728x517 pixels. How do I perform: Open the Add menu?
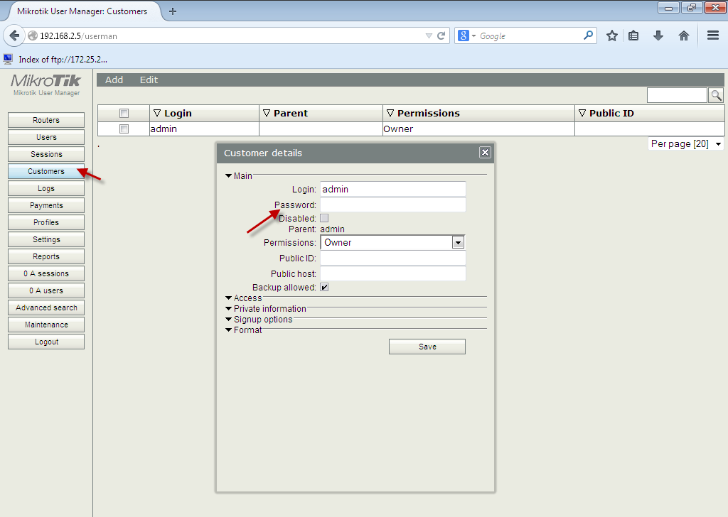click(114, 80)
